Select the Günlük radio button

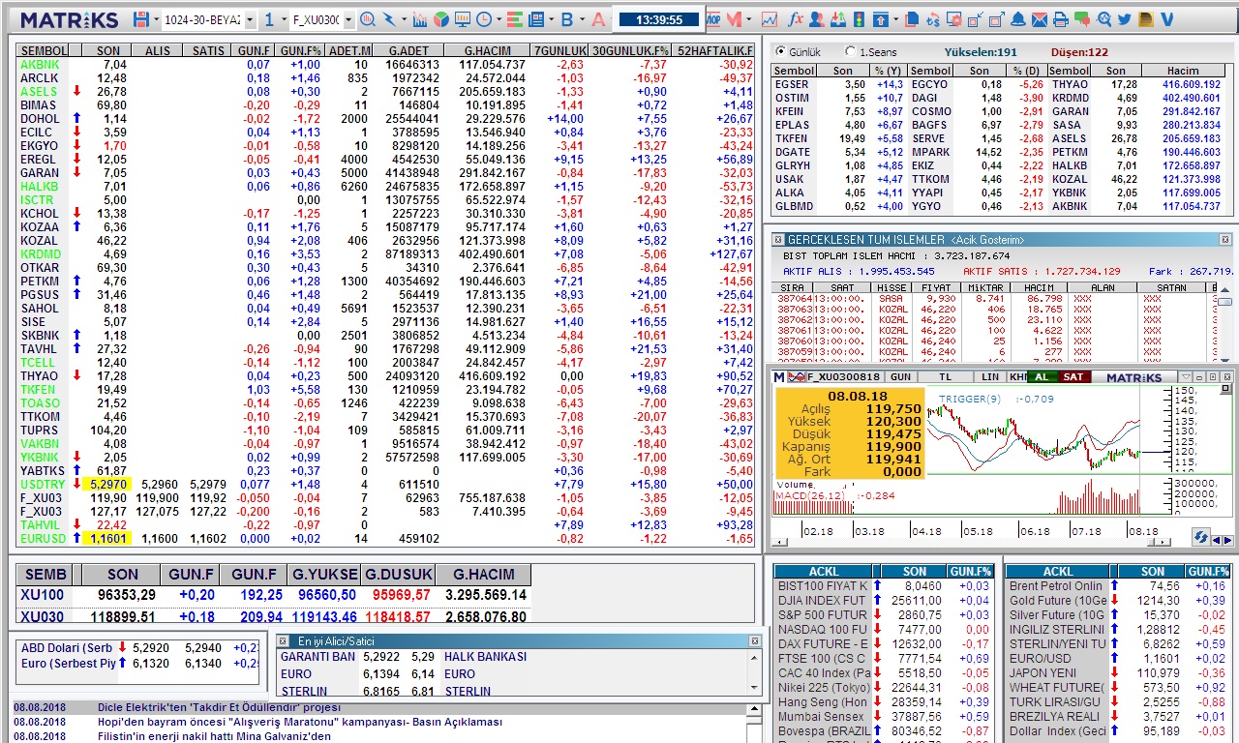pos(779,52)
